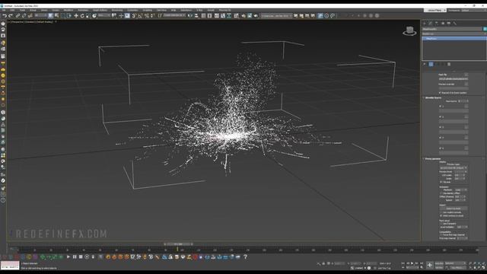Switch to the Motion command panel tab

pyautogui.click(x=443, y=24)
